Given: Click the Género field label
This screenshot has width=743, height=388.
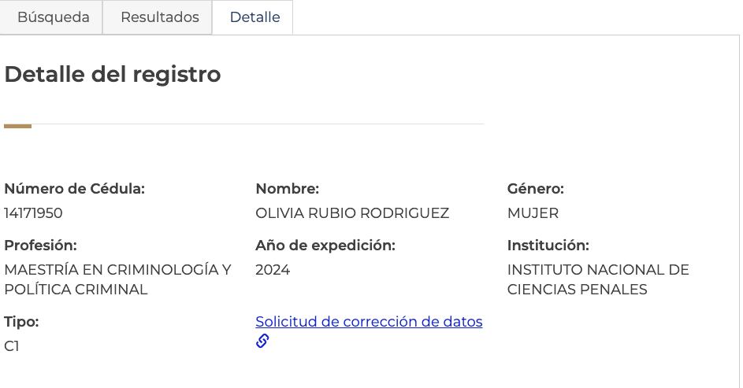Looking at the screenshot, I should click(x=535, y=189).
